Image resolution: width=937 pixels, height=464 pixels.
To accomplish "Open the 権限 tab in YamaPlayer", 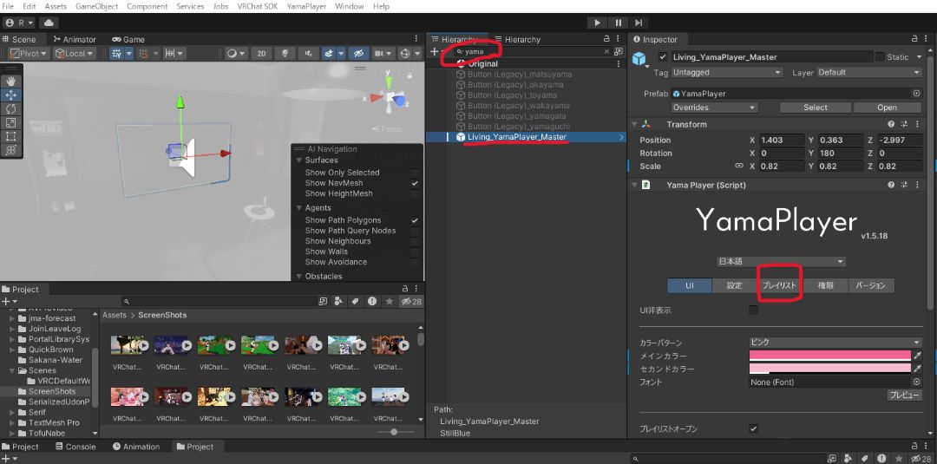I will tap(825, 285).
